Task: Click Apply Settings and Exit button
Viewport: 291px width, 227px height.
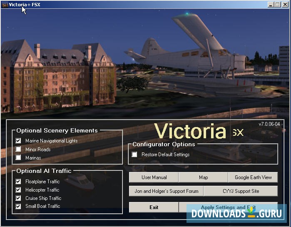Action: (x=228, y=207)
